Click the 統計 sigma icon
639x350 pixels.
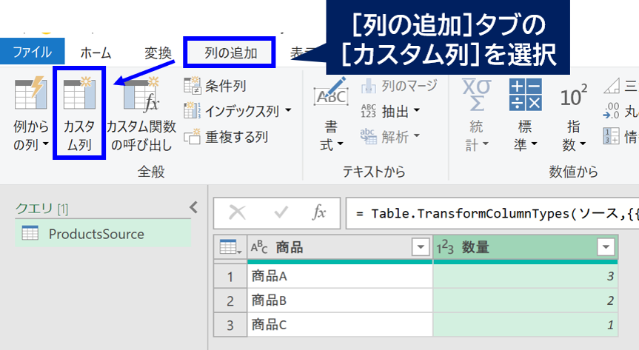coord(476,95)
